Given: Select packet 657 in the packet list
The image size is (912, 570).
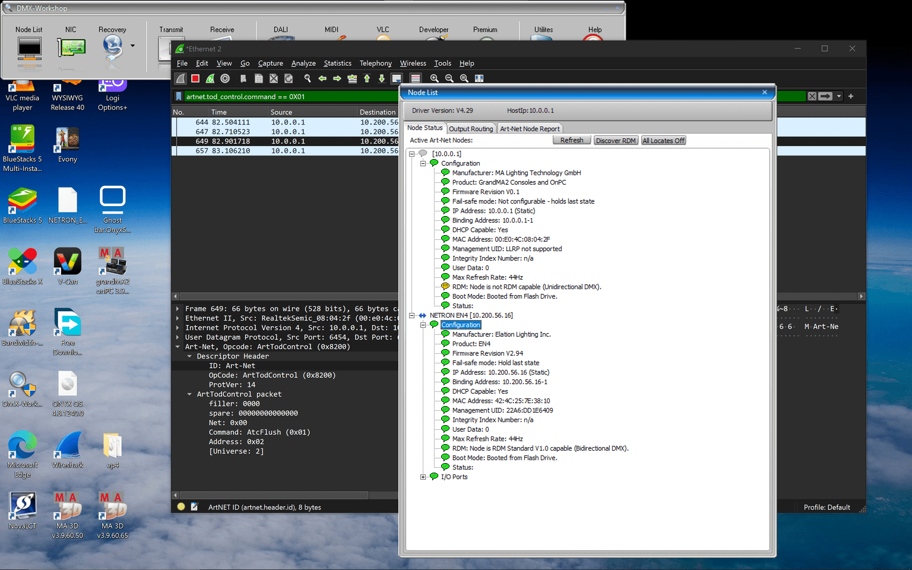Looking at the screenshot, I should click(x=285, y=151).
